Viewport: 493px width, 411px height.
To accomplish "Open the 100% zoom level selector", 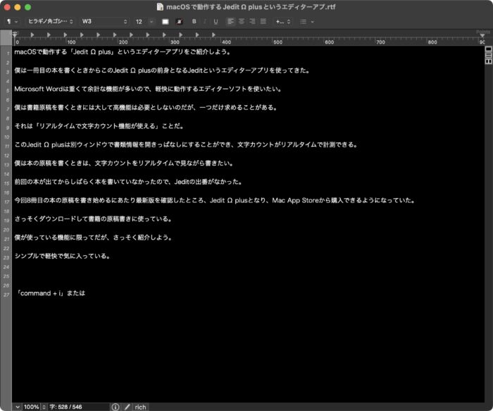I will (31, 407).
